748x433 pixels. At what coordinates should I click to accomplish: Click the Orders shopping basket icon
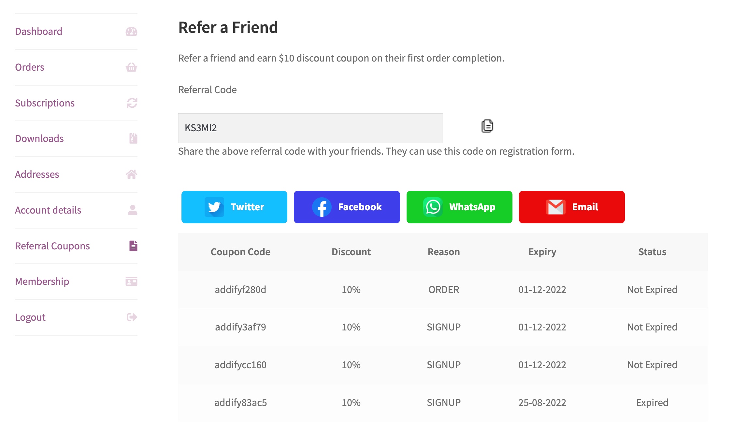click(131, 67)
